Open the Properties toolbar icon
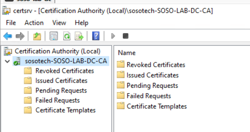Image resolution: width=250 pixels, height=132 pixels. click(54, 36)
